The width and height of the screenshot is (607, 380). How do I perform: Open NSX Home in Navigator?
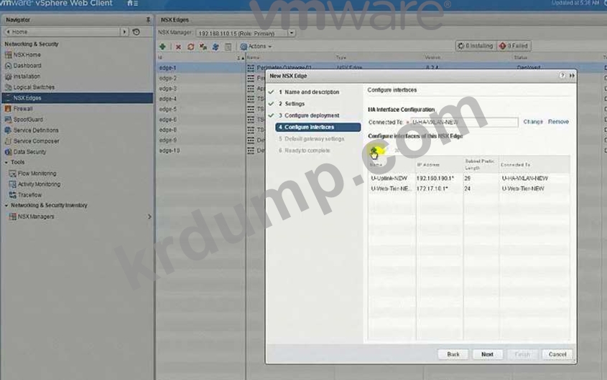(x=27, y=55)
